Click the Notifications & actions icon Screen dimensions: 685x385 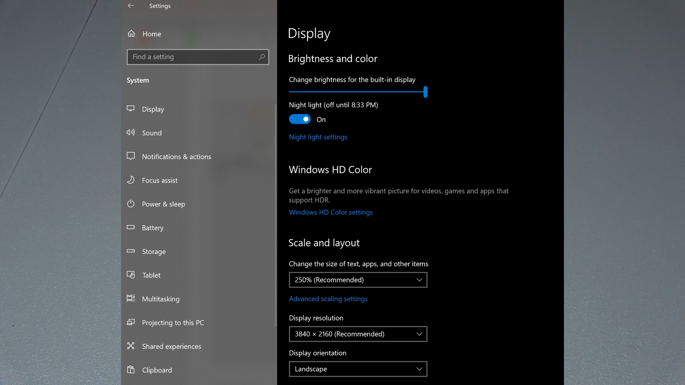(x=131, y=156)
